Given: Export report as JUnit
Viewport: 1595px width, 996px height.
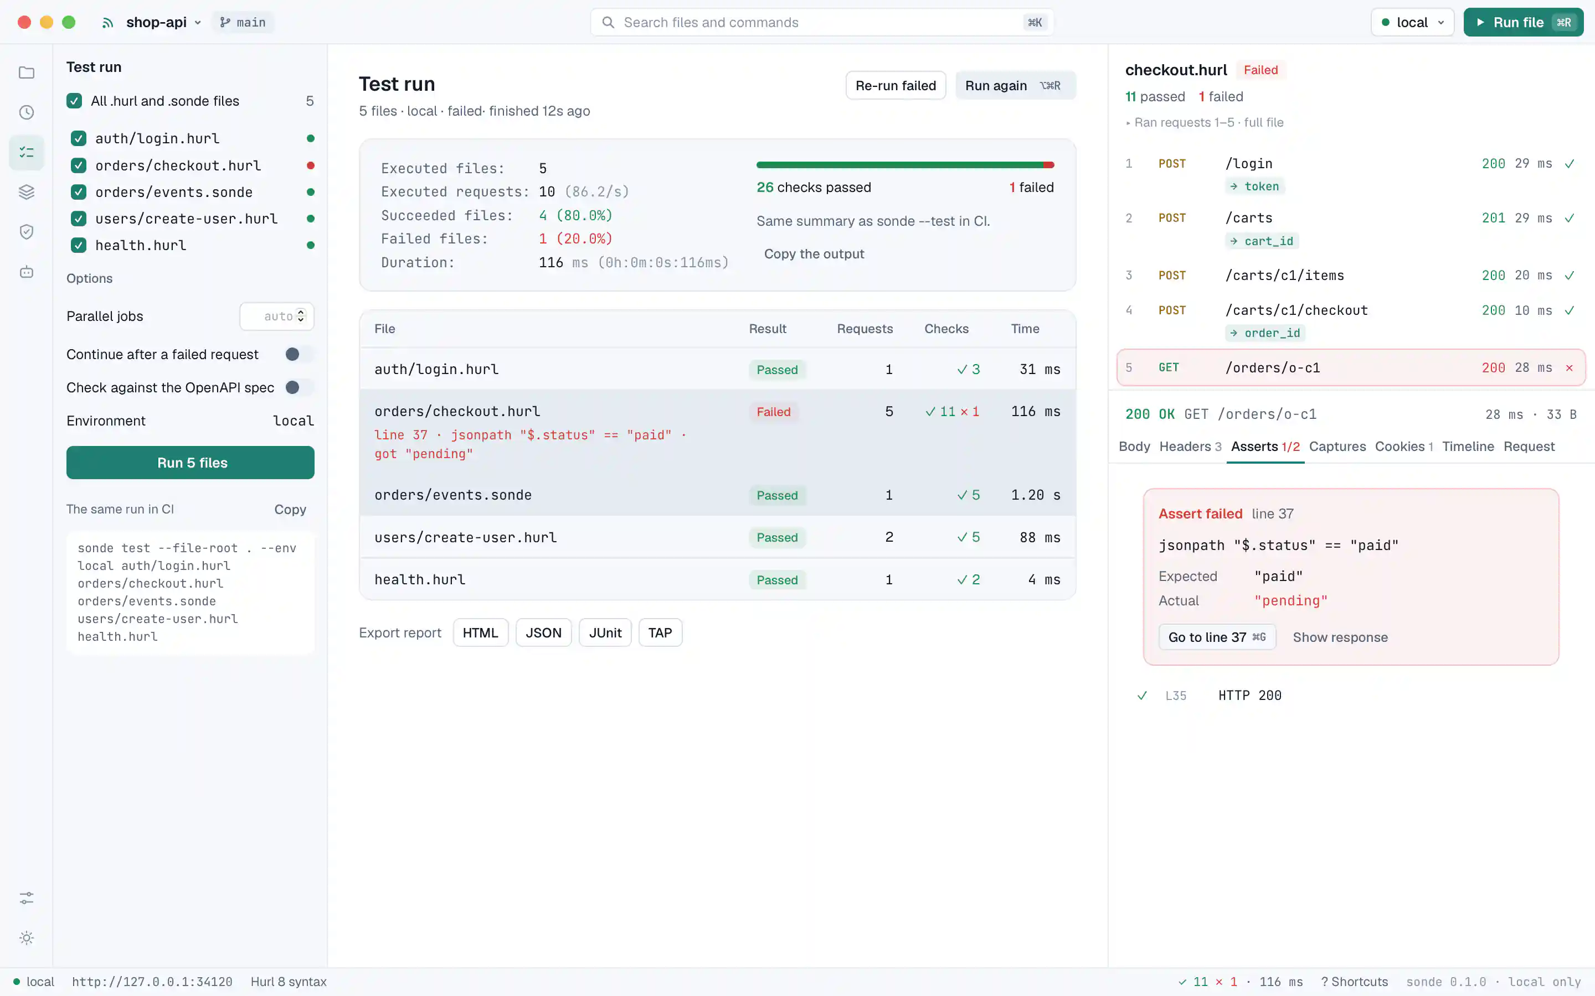Looking at the screenshot, I should coord(604,633).
